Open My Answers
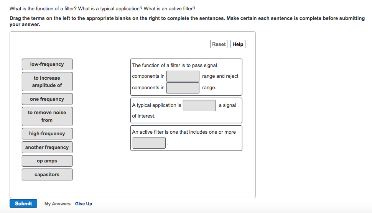Image resolution: width=372 pixels, height=213 pixels. tap(58, 204)
